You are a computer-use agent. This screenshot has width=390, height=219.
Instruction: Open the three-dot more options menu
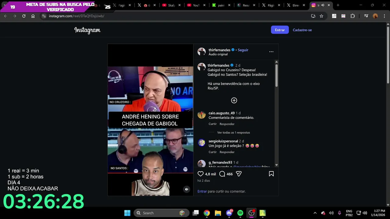pyautogui.click(x=271, y=52)
